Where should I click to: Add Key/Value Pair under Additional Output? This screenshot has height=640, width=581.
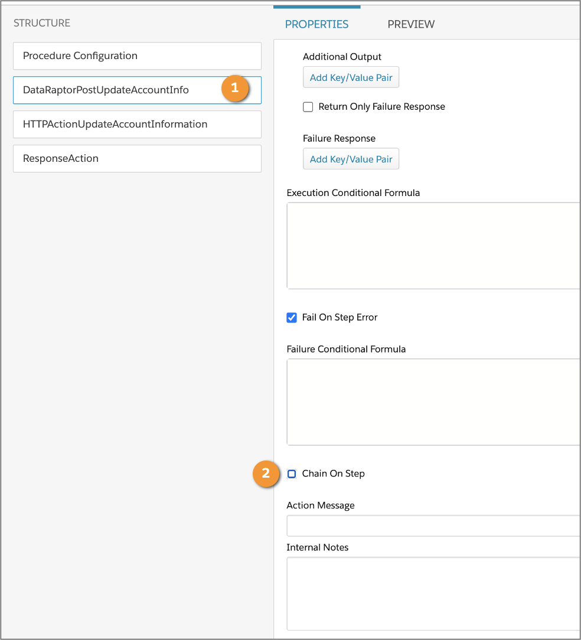tap(351, 77)
